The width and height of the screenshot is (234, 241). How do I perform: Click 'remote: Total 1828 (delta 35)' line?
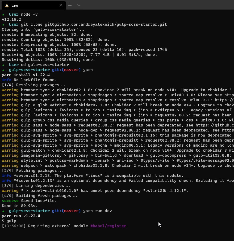click(x=84, y=50)
